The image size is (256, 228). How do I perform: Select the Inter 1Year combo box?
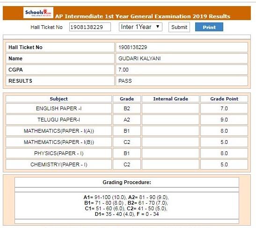pyautogui.click(x=140, y=27)
